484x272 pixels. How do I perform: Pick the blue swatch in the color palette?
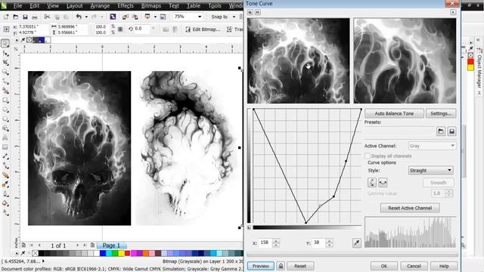[x=103, y=254]
